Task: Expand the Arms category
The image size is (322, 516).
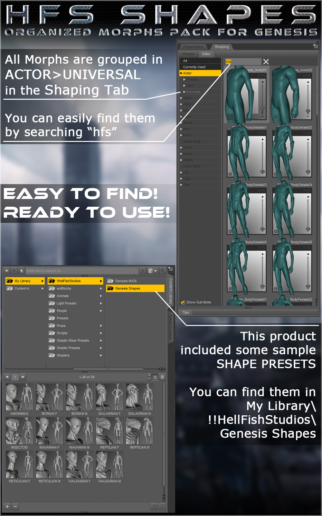Action: click(181, 154)
